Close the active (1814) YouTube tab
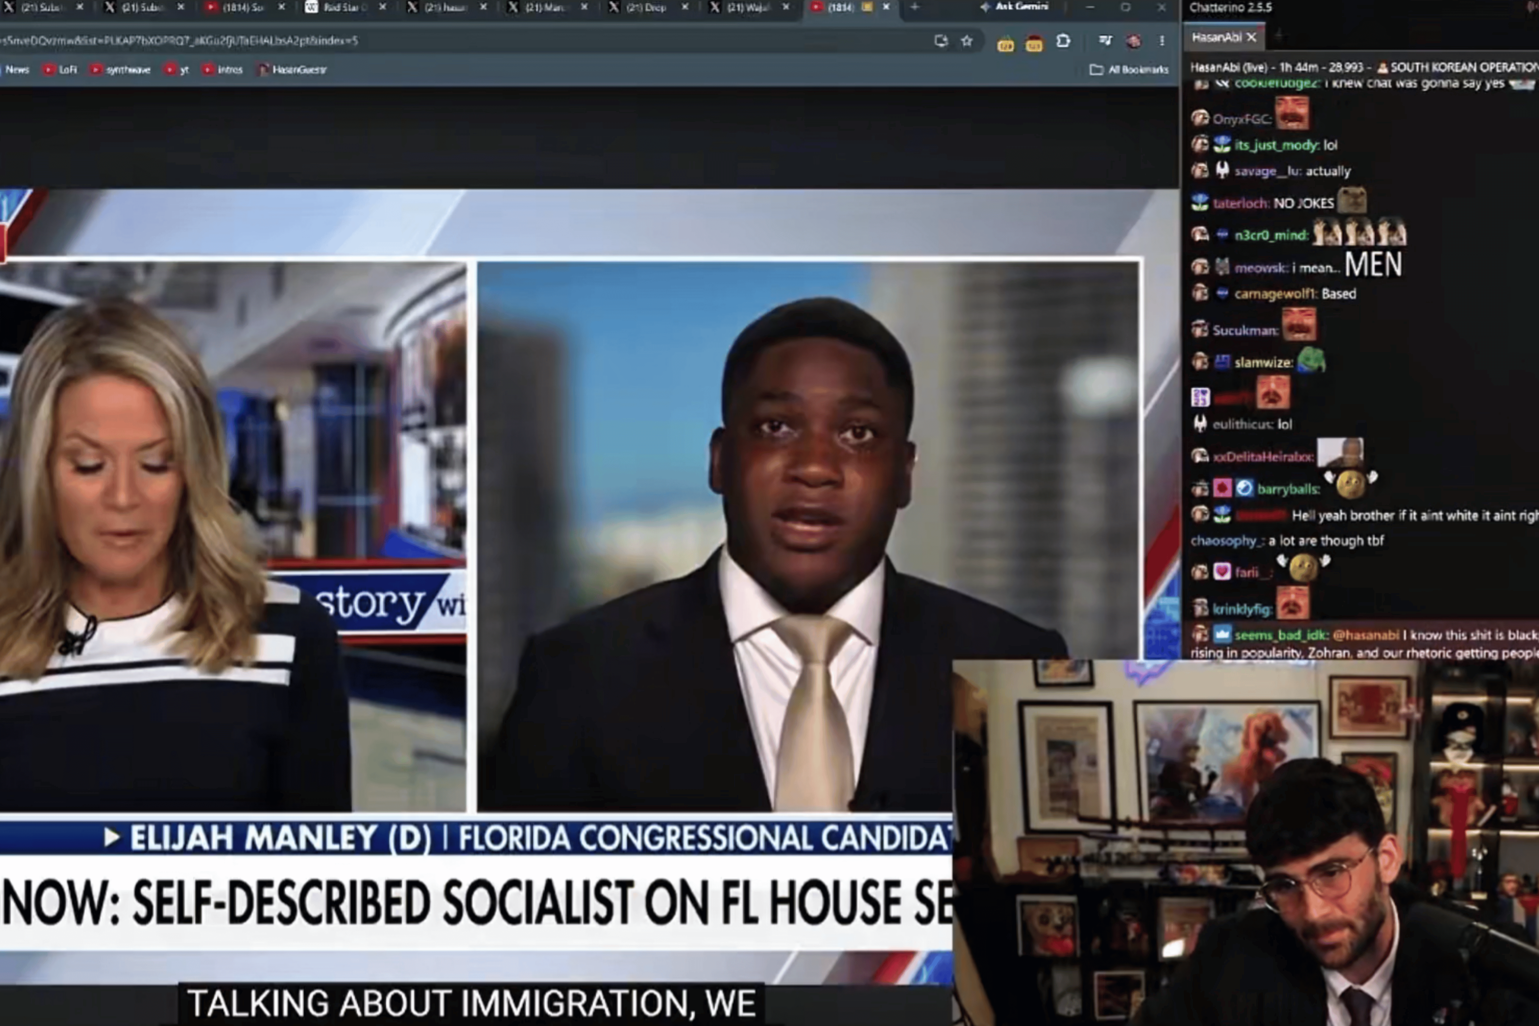This screenshot has height=1026, width=1539. [x=886, y=7]
